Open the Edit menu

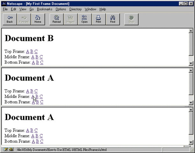pyautogui.click(x=13, y=9)
